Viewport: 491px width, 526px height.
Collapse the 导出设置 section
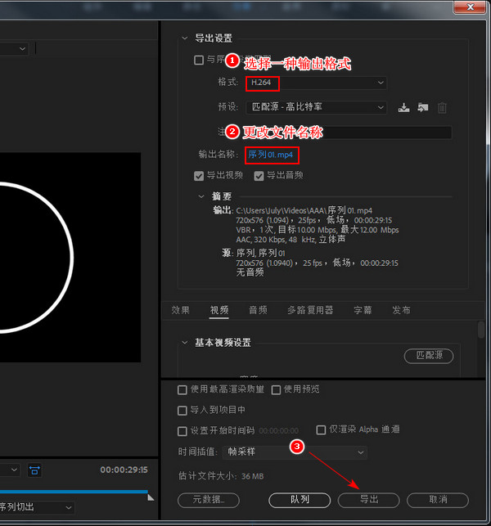click(x=185, y=38)
